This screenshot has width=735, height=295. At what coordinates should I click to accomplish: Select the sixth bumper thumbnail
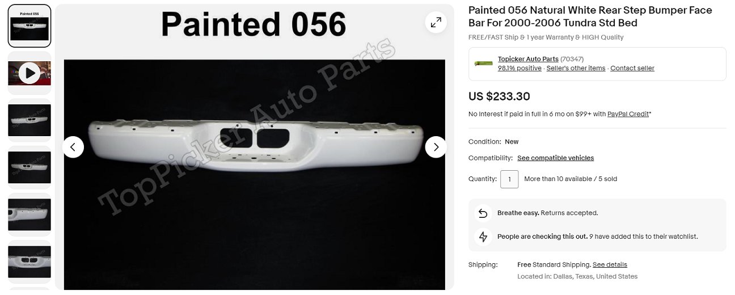pyautogui.click(x=29, y=262)
